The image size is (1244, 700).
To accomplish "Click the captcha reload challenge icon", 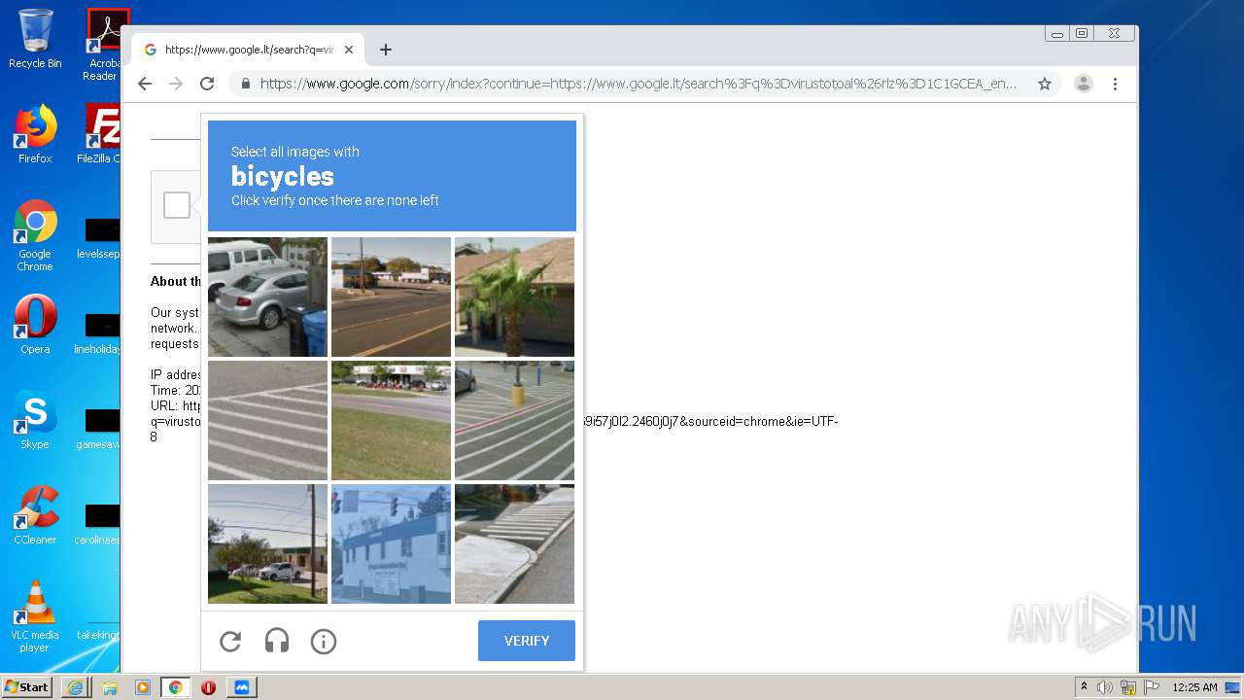I will [x=230, y=642].
